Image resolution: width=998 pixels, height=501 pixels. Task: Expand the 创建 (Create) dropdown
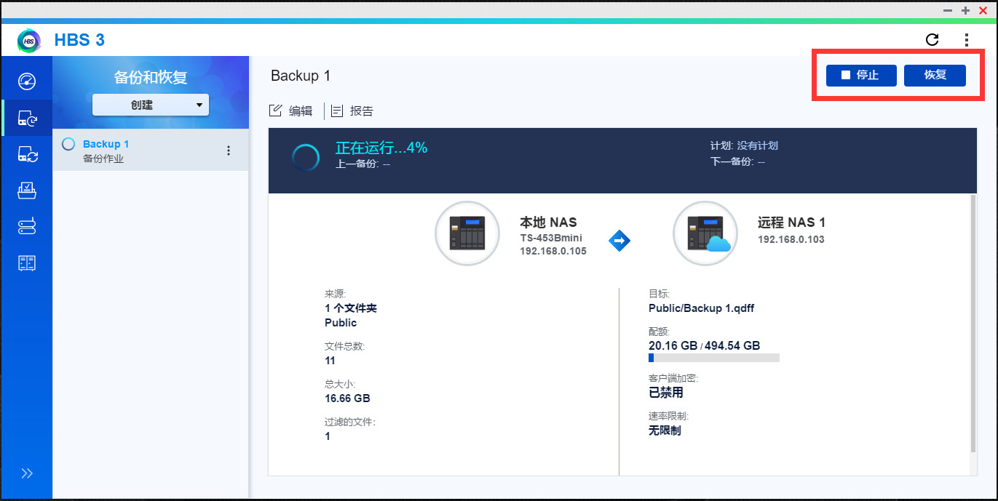(151, 105)
